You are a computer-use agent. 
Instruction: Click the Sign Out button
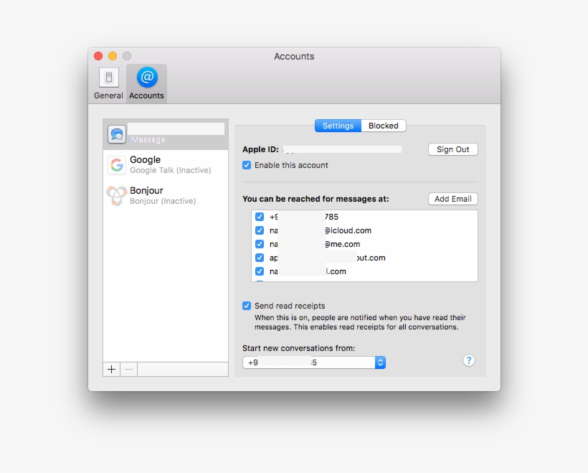click(x=452, y=149)
